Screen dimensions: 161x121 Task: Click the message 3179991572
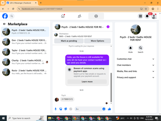point(67,99)
